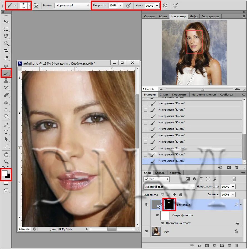Select the Magic Wand tool
Viewport: 247px width, 249px height.
(x=6, y=43)
